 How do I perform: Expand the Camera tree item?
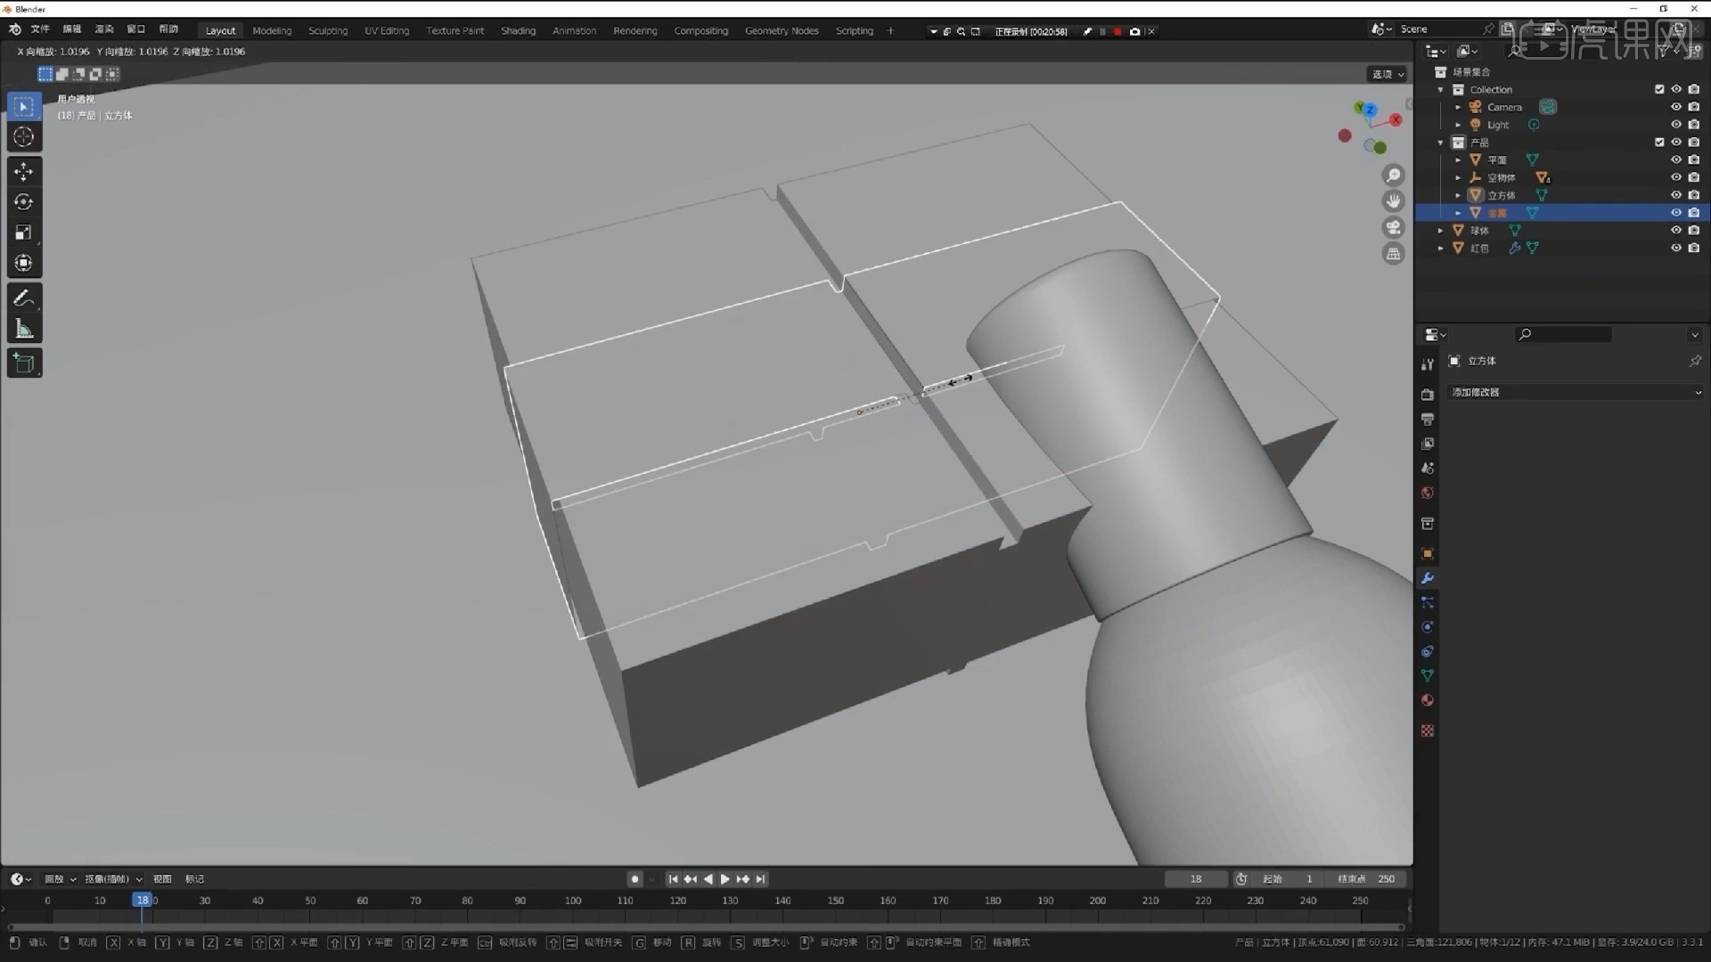(1459, 107)
